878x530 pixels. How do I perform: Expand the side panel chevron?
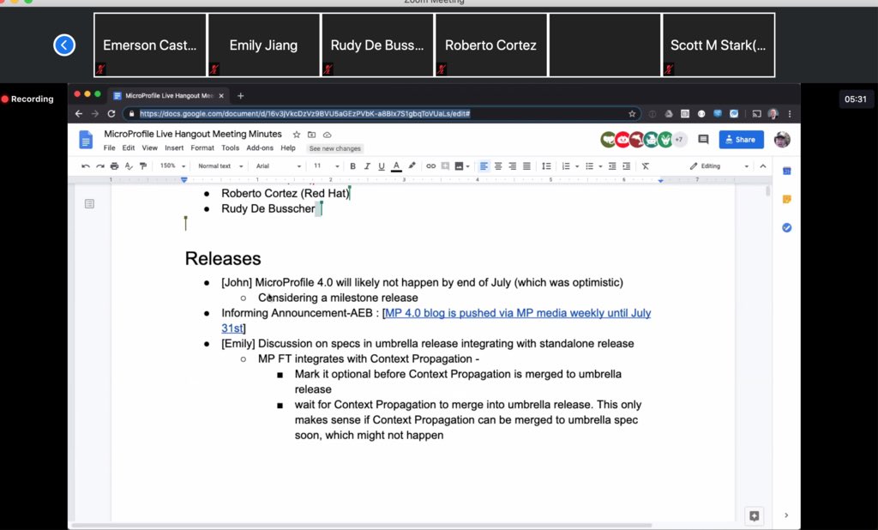pos(786,515)
